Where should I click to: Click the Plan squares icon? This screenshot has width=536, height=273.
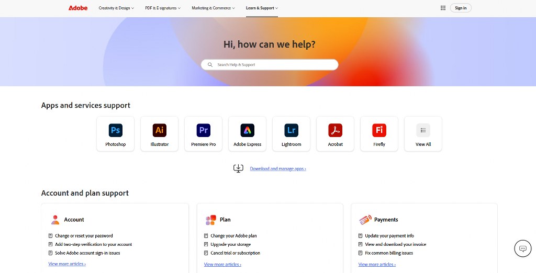(211, 220)
